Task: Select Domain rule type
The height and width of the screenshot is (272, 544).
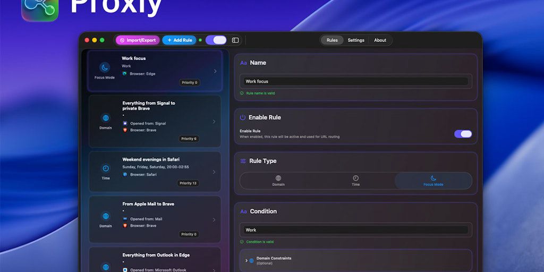Action: coord(278,181)
